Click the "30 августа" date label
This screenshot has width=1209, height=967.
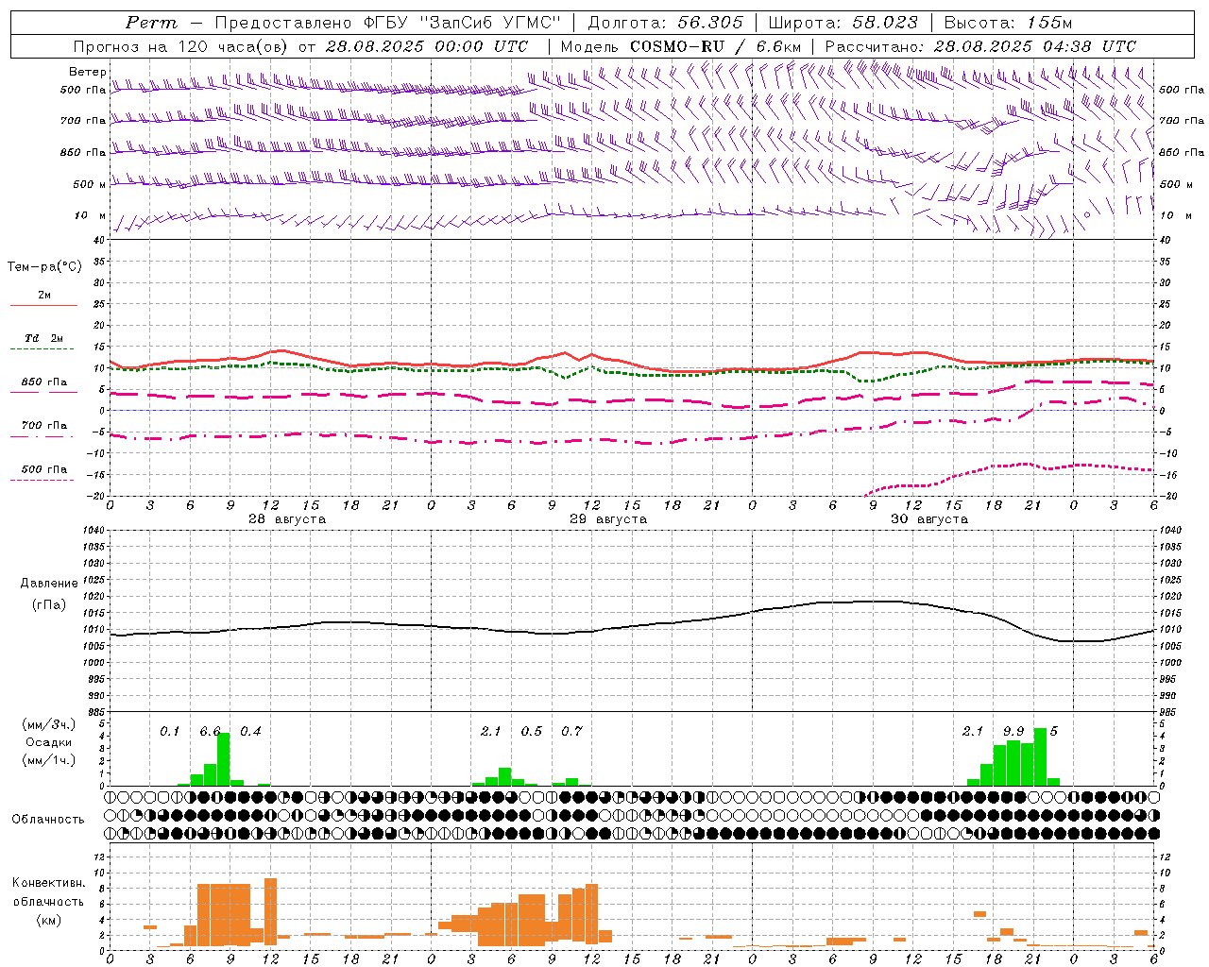pos(929,519)
